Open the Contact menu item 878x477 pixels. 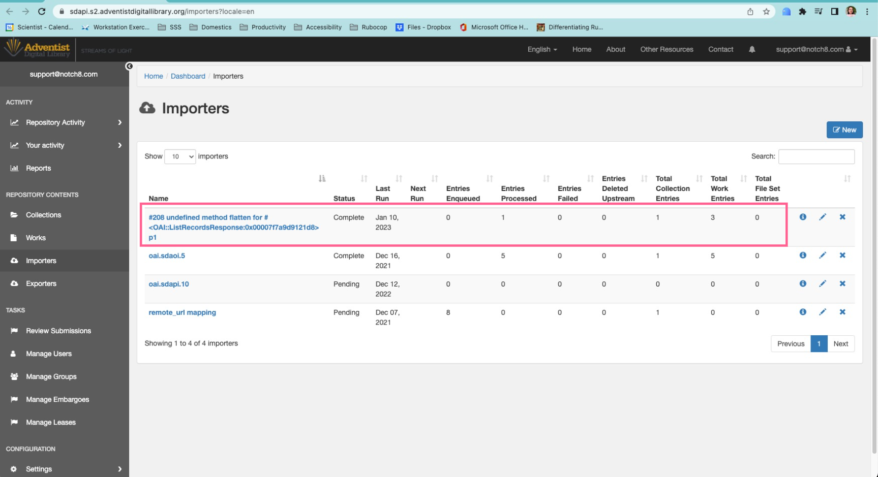coord(720,49)
